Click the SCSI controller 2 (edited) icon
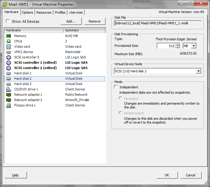Image resolution: width=210 pixels, height=187 pixels. 9,68
